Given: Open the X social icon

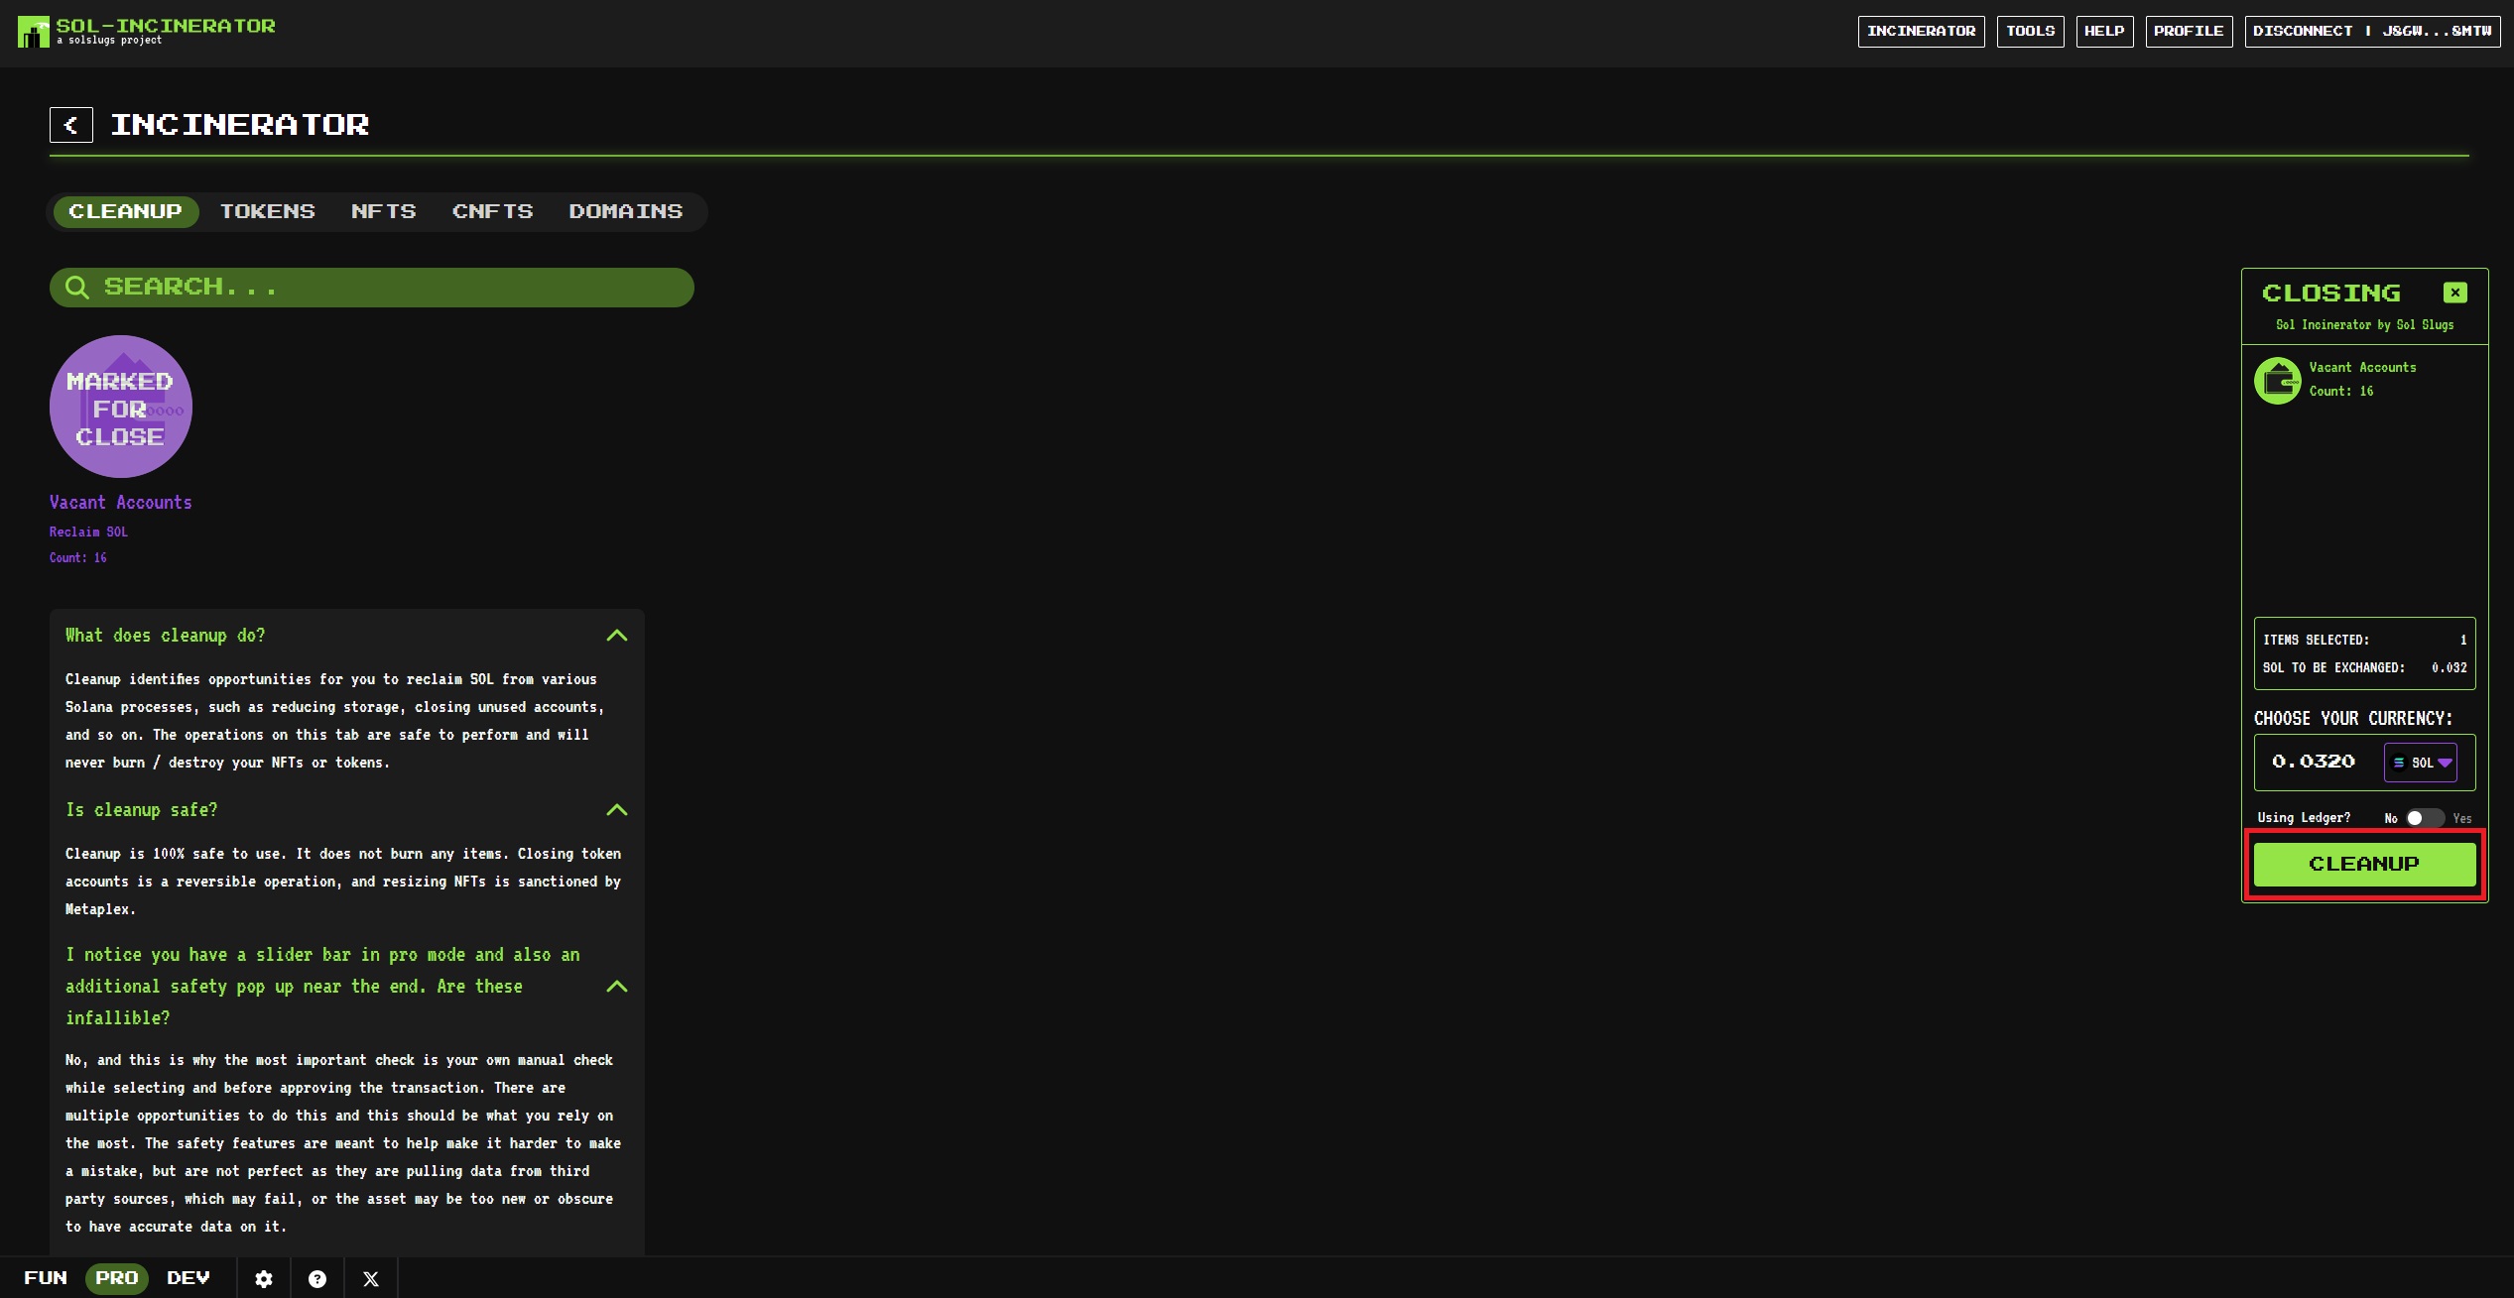Looking at the screenshot, I should (x=371, y=1278).
